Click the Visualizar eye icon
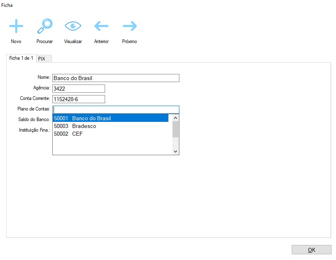This screenshot has height=260, width=336. tap(73, 26)
